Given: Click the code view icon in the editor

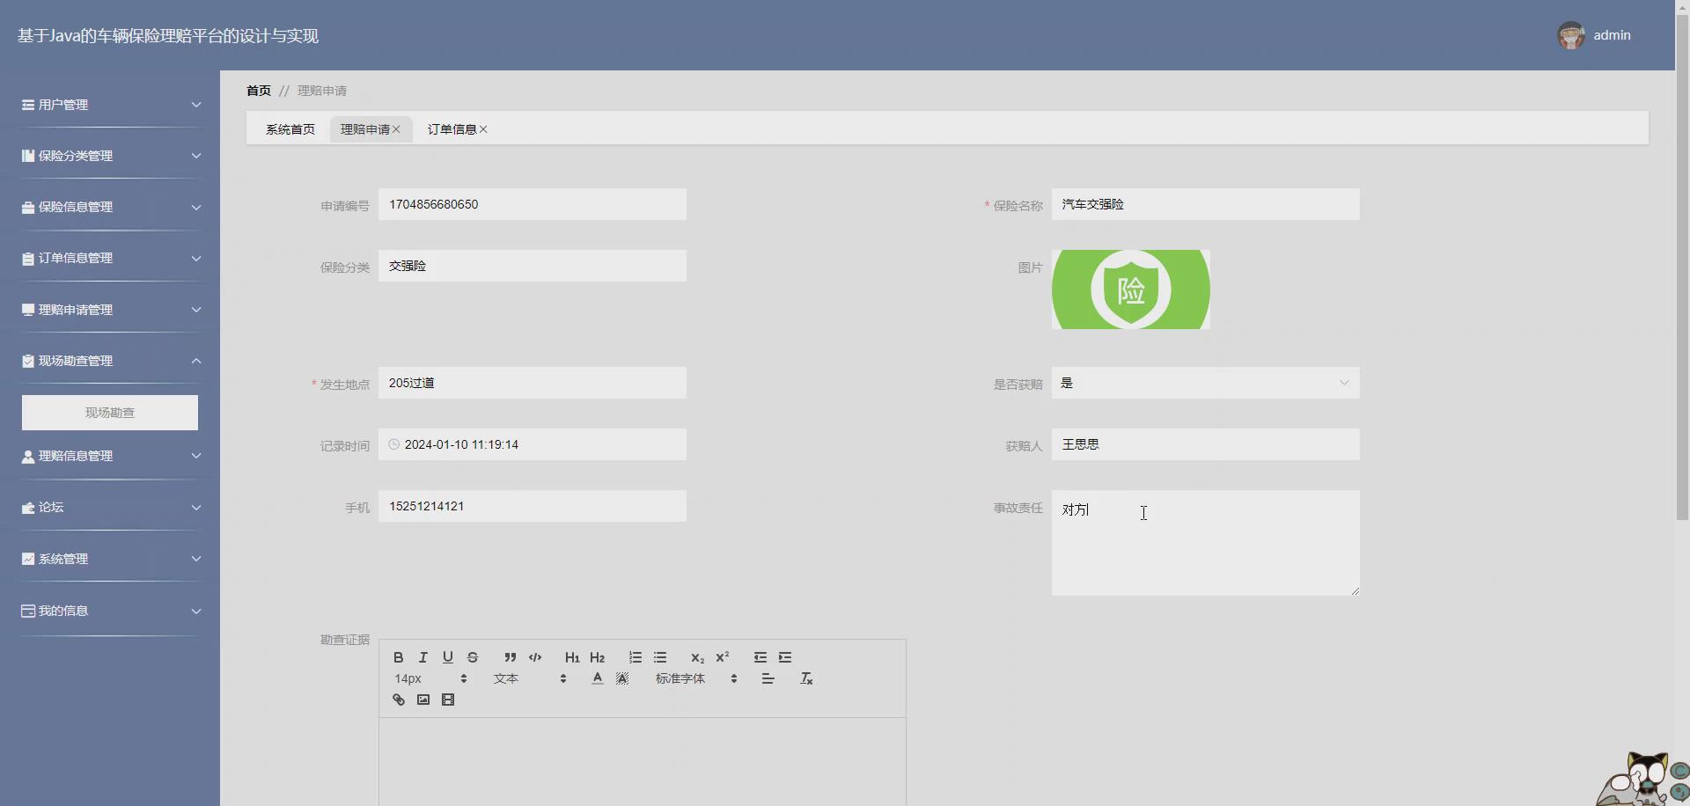Looking at the screenshot, I should click(x=535, y=656).
